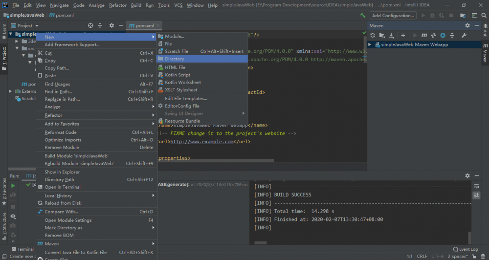489x260 pixels.
Task: Click the Download Sources icon in Maven panel
Action: coord(391,35)
